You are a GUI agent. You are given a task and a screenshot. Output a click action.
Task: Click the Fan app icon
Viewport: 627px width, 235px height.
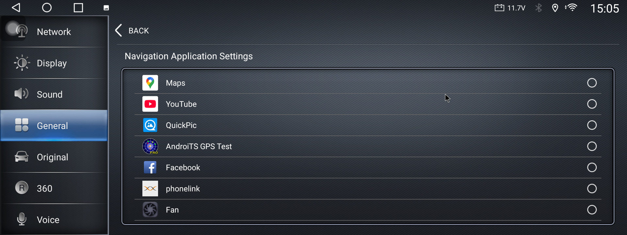click(x=150, y=210)
